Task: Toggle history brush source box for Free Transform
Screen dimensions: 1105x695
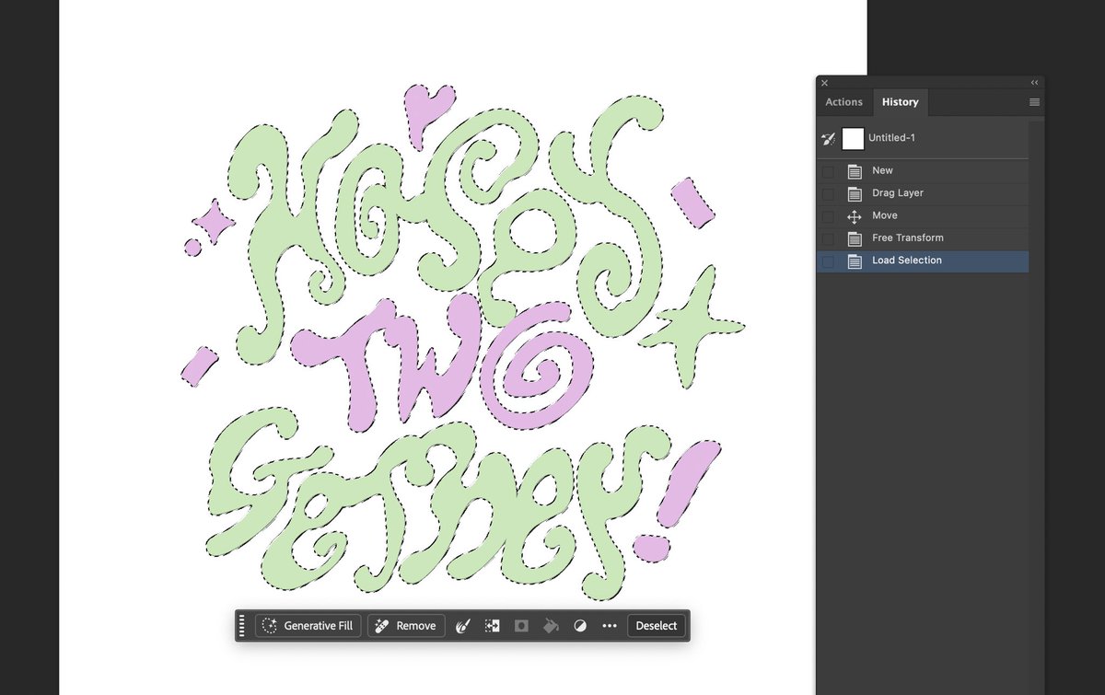Action: point(828,238)
